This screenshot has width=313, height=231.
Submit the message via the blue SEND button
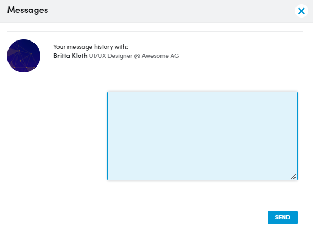point(283,217)
